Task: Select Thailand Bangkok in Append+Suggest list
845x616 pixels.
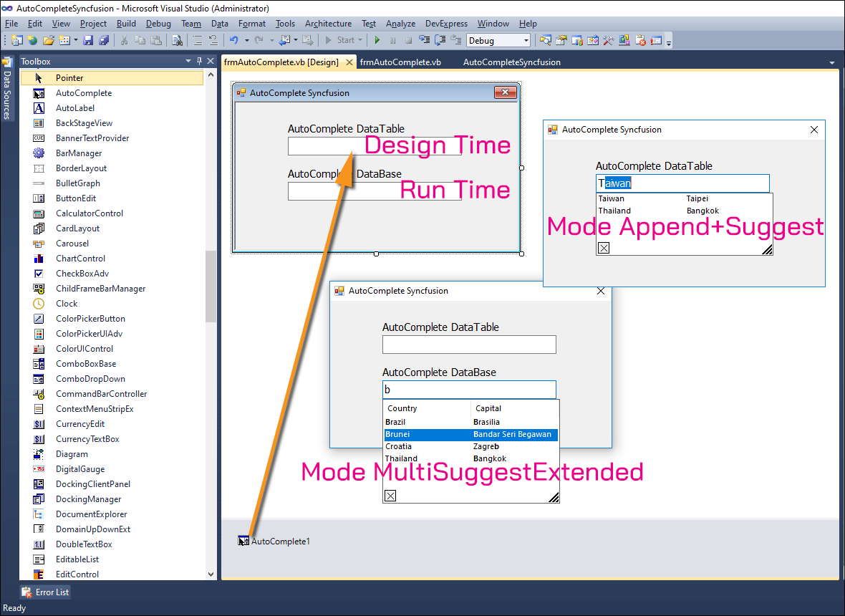Action: (685, 211)
